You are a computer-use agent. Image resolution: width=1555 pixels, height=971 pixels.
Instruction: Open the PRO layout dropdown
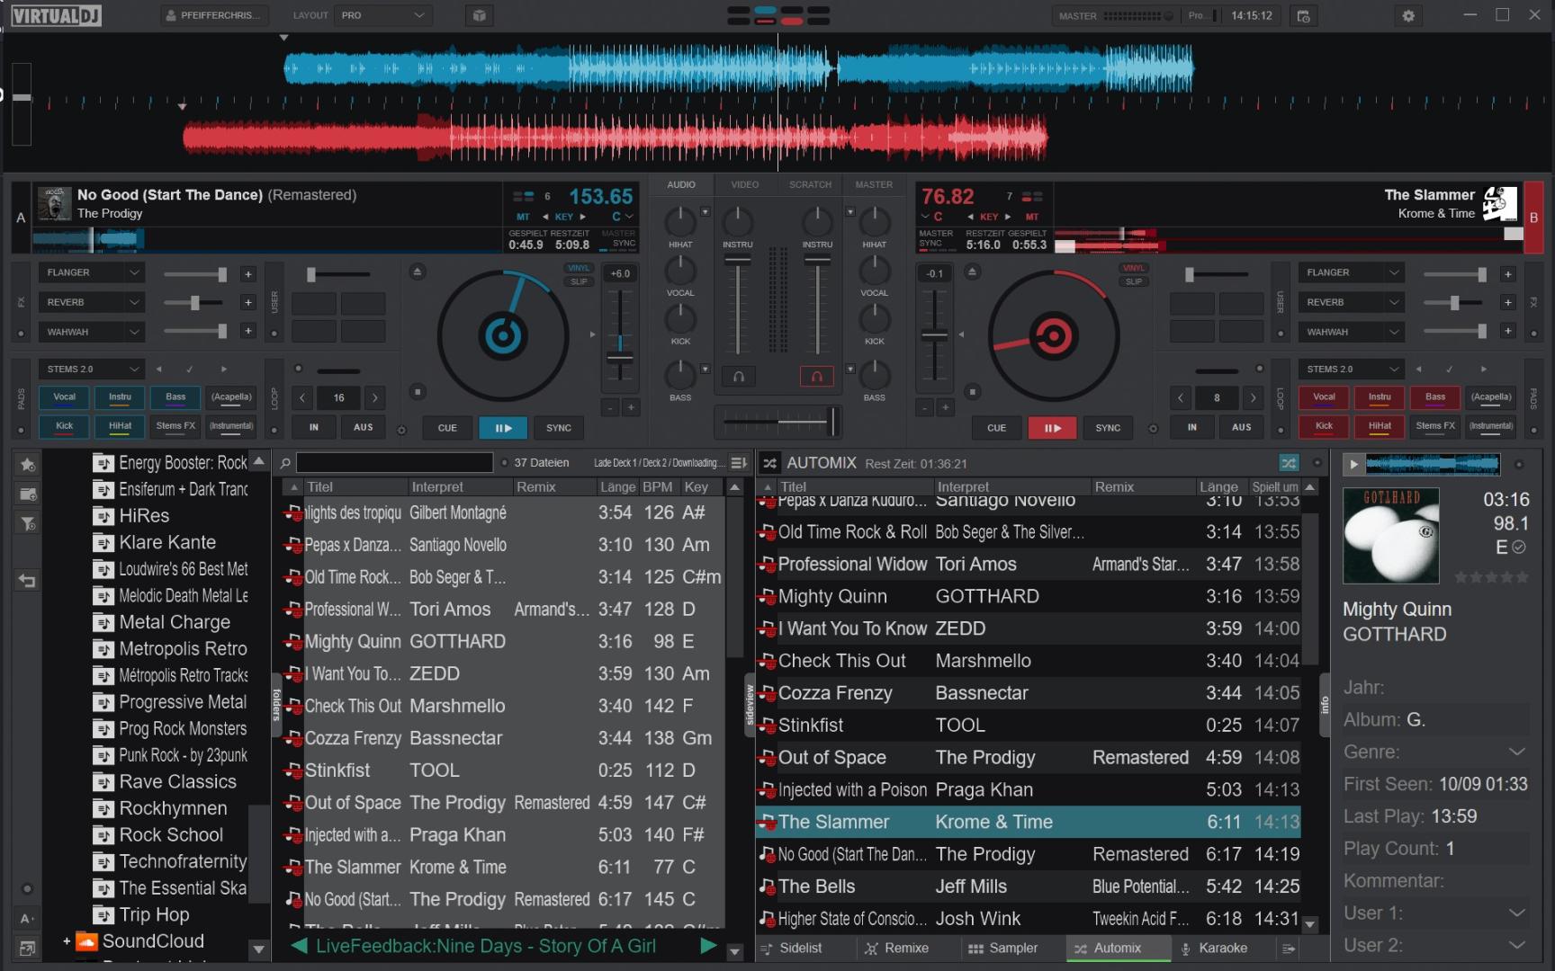[x=382, y=15]
